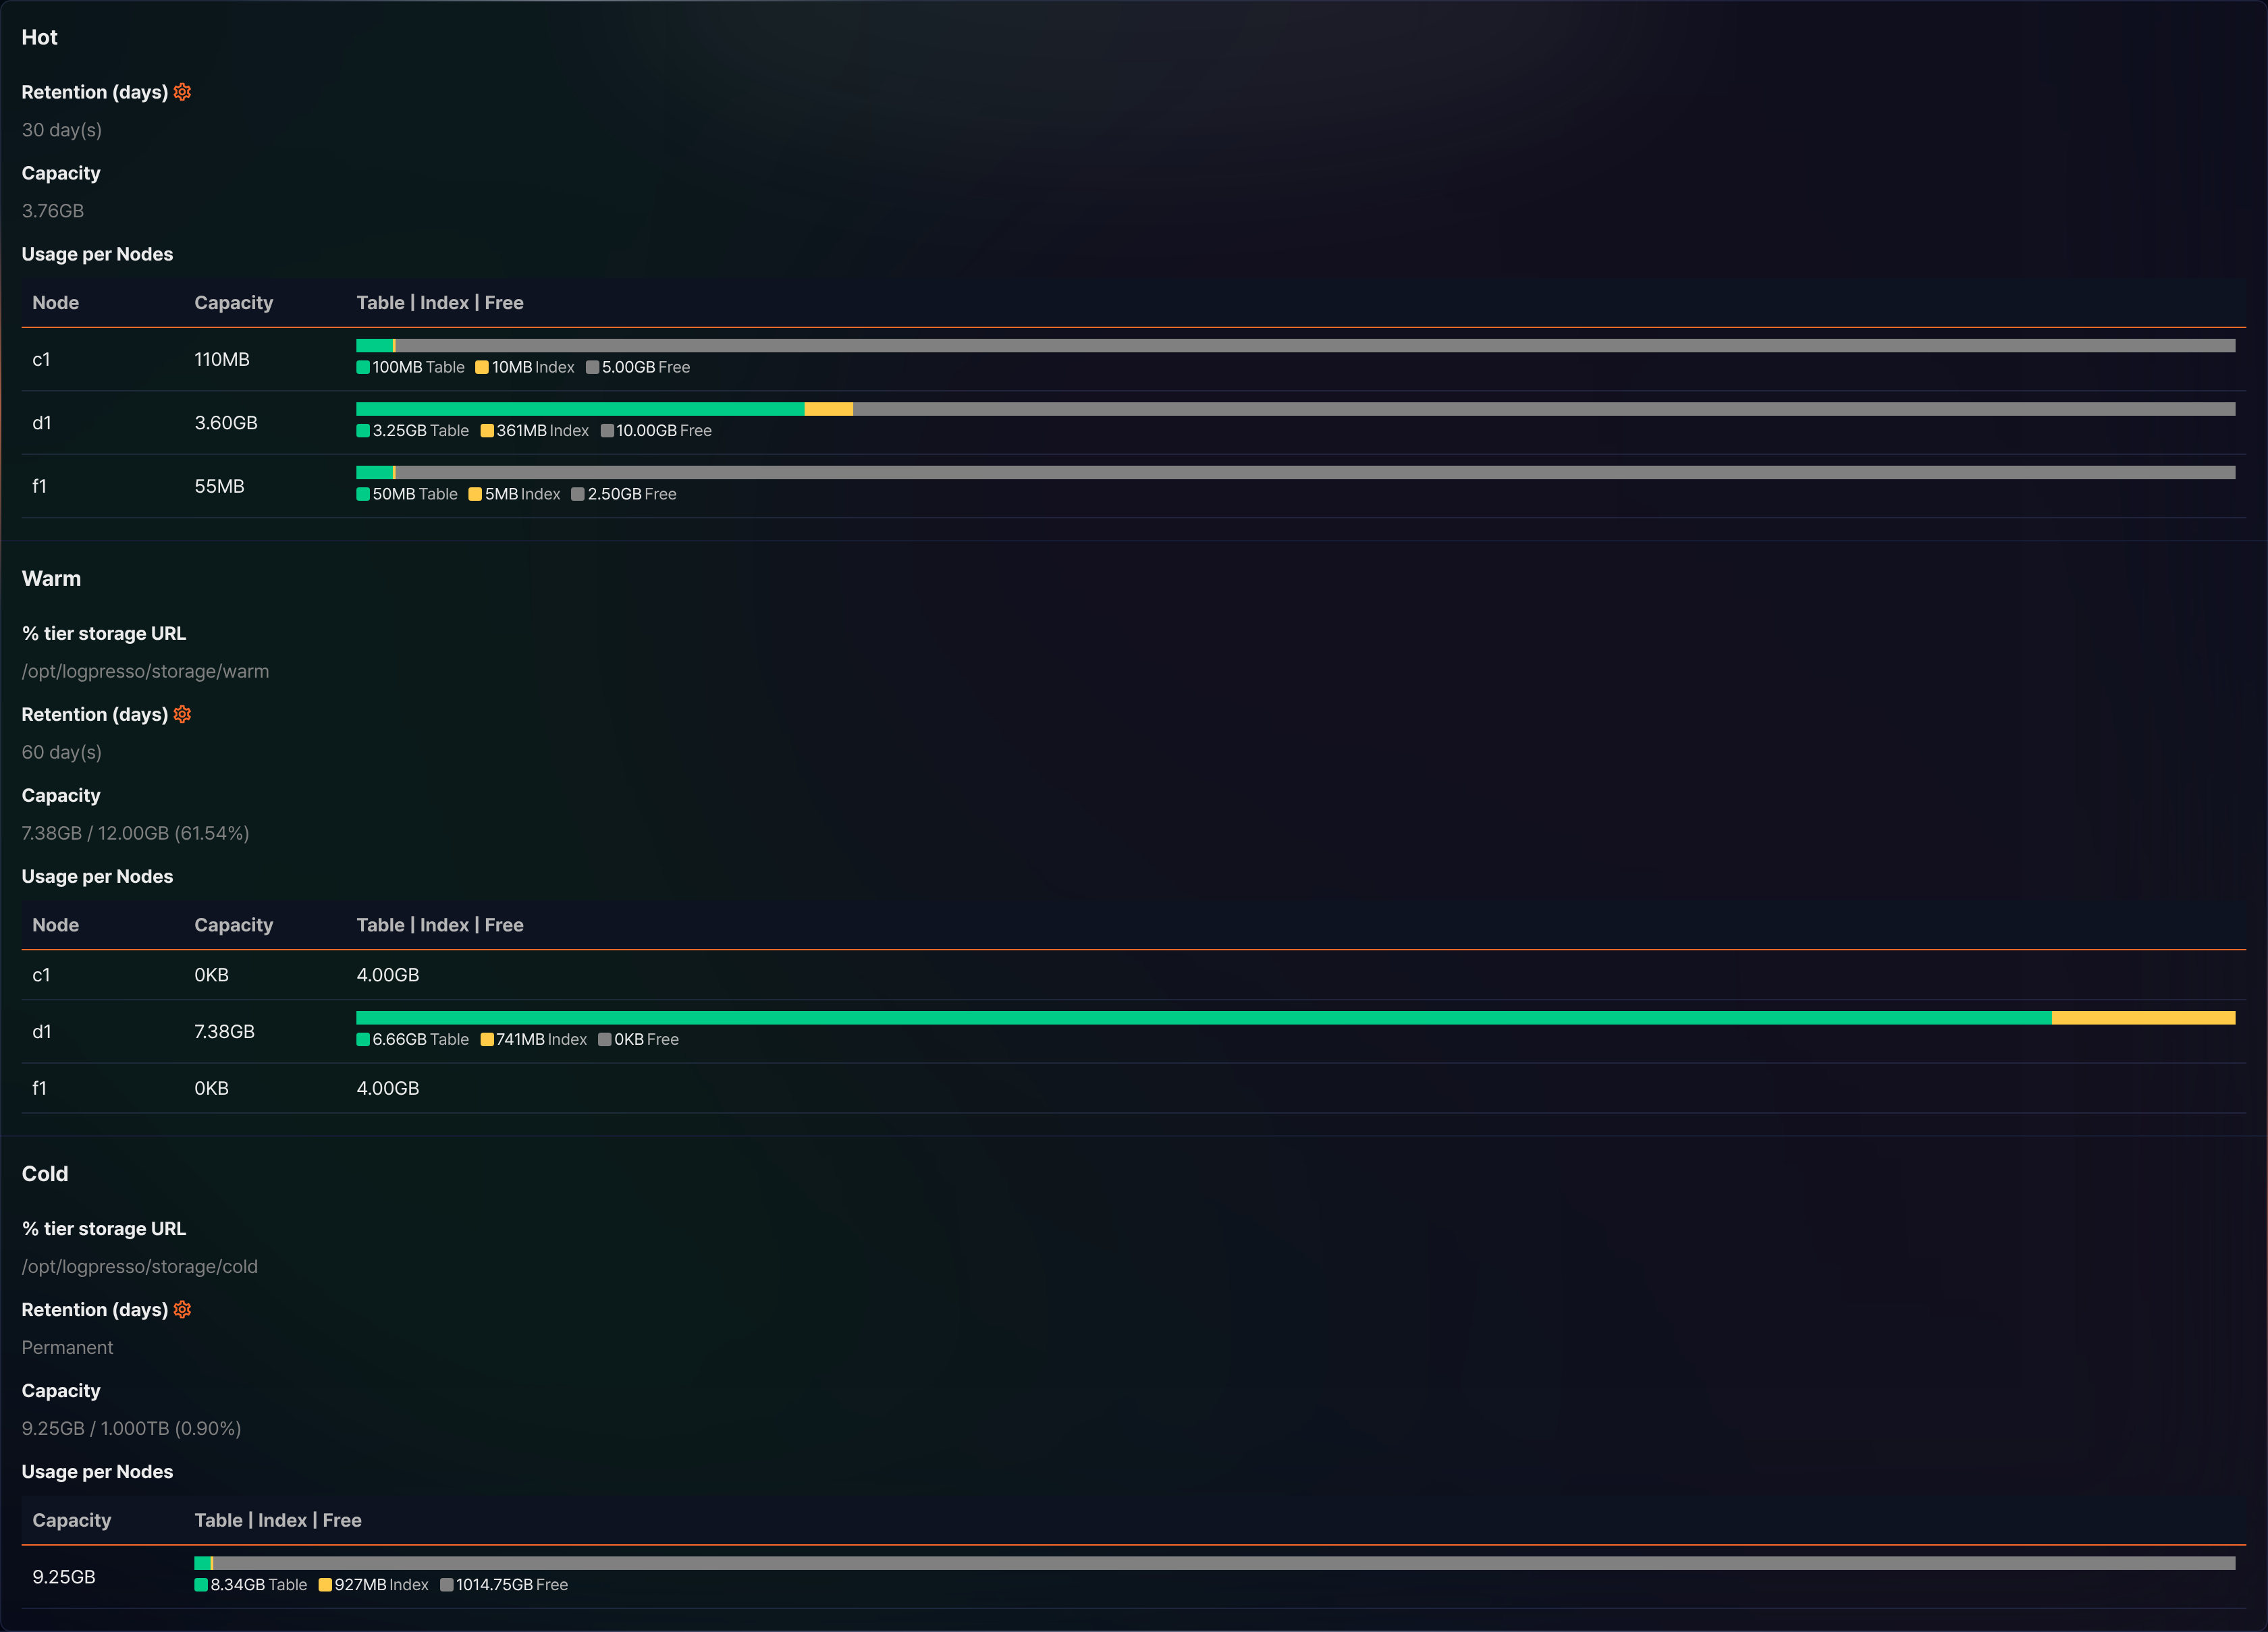Click the Warm retention value 60 day(s)
This screenshot has width=2268, height=1632.
pos(62,752)
